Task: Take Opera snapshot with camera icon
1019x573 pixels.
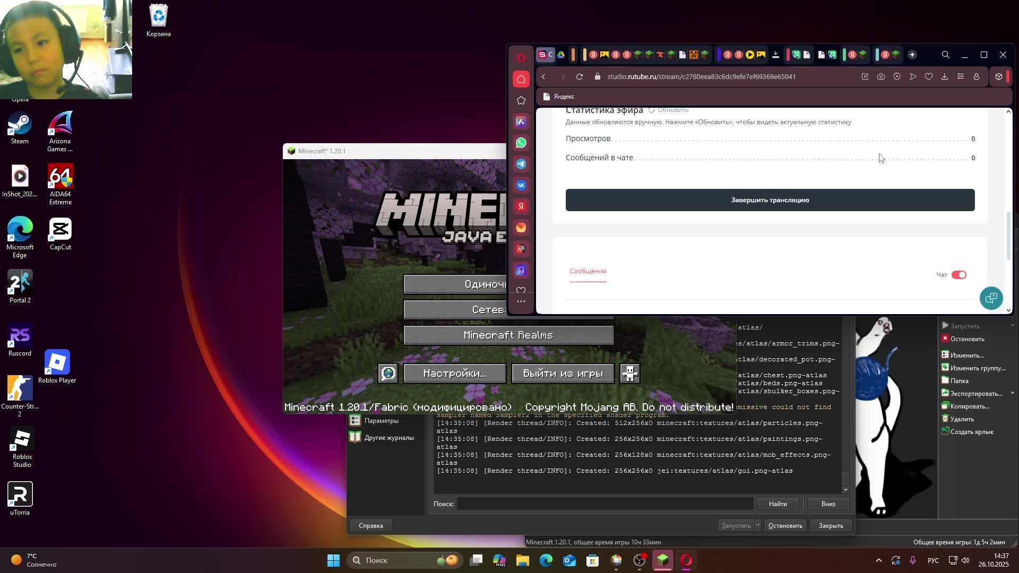Action: coord(881,77)
